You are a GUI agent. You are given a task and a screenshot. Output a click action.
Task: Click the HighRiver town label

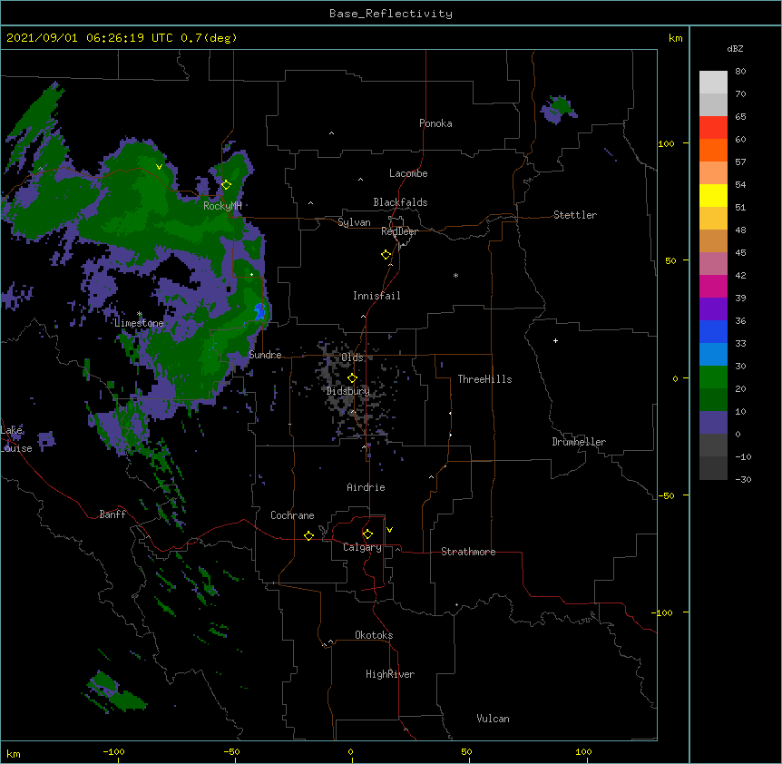390,674
